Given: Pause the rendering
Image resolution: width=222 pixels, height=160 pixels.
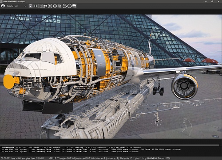Looking at the screenshot, I should (x=36, y=6).
